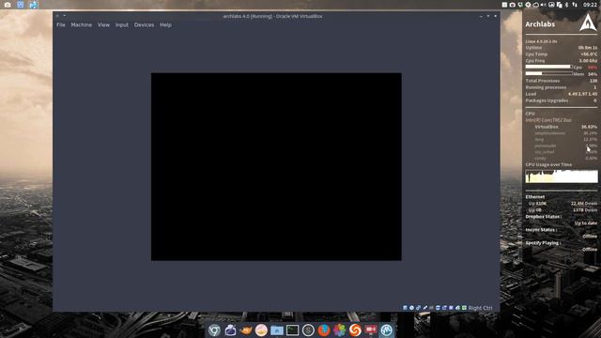The image size is (601, 338).
Task: Launch Firefox from the dock
Action: pyautogui.click(x=324, y=330)
